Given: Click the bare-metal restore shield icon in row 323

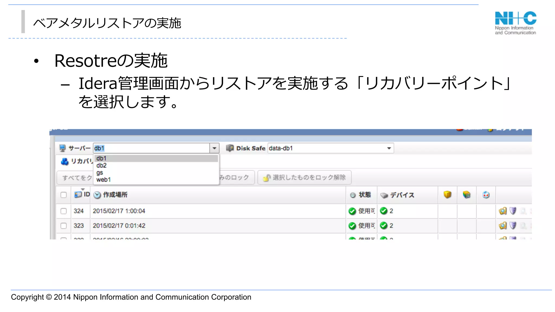Looking at the screenshot, I should point(513,225).
